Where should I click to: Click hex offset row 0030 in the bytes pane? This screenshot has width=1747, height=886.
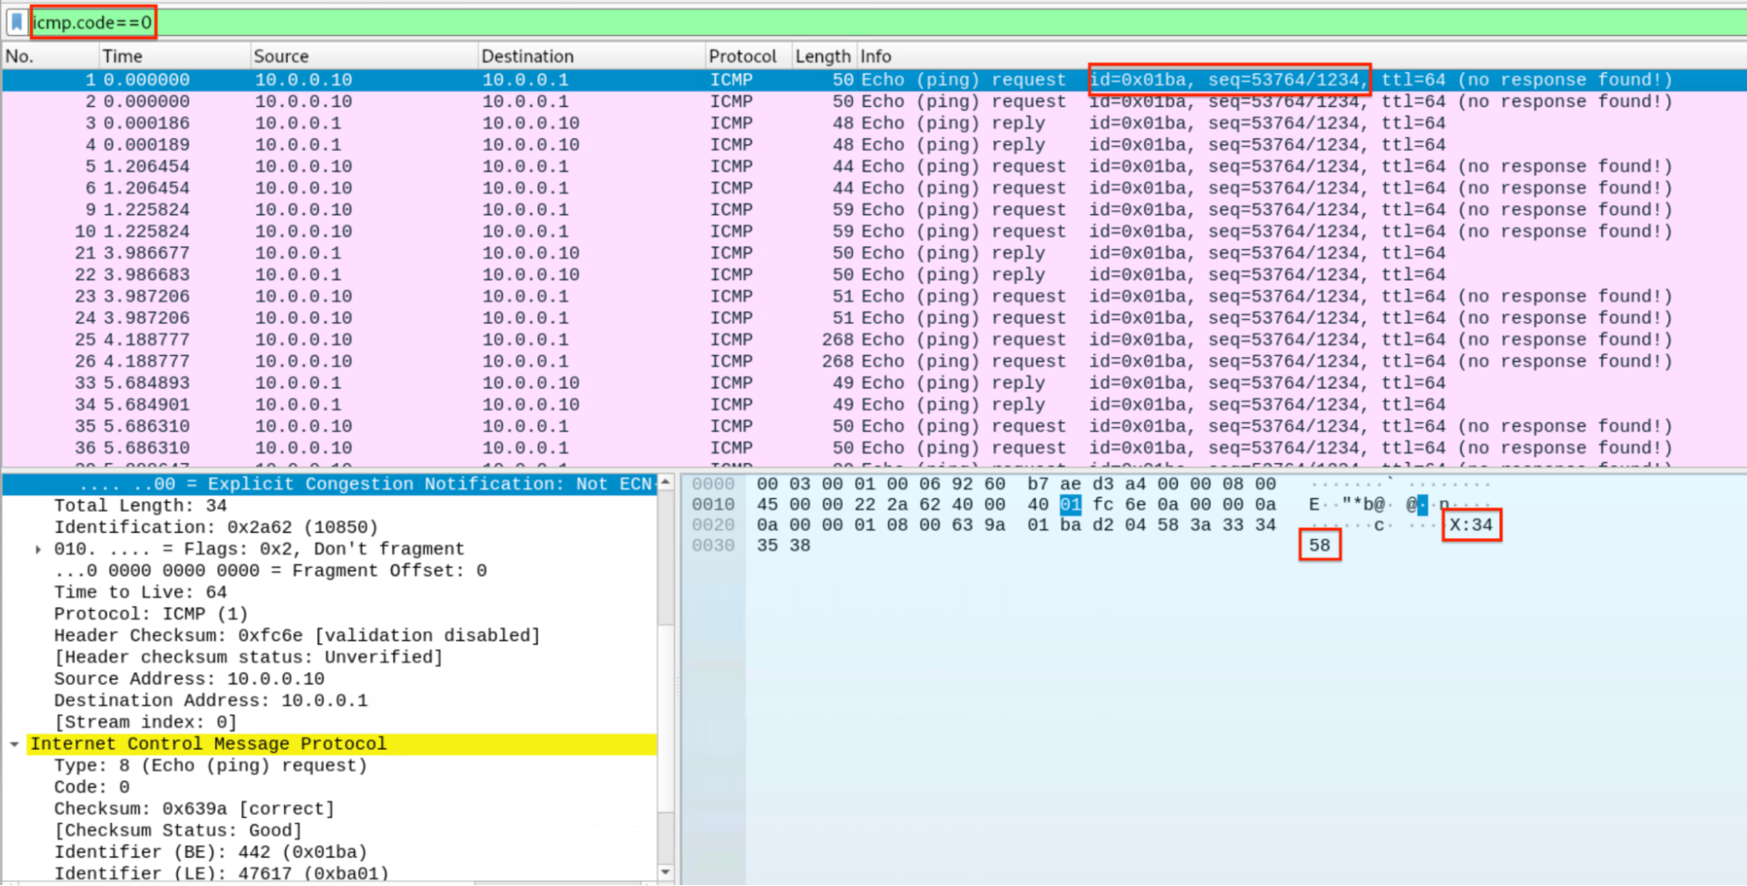coord(715,544)
